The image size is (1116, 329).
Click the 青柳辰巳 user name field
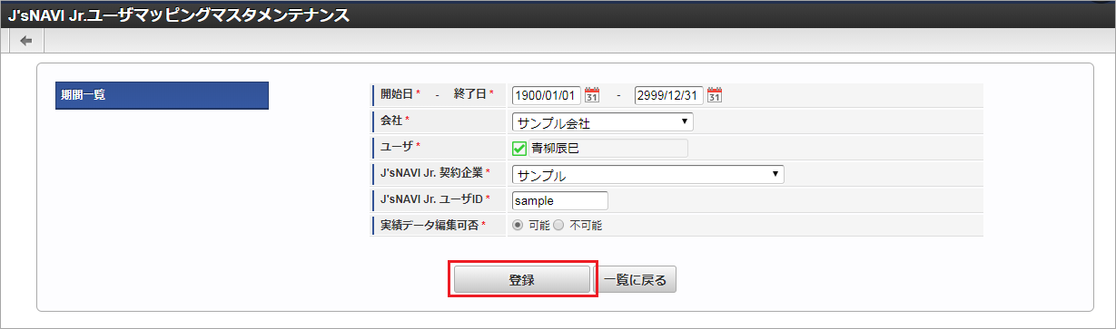[600, 149]
